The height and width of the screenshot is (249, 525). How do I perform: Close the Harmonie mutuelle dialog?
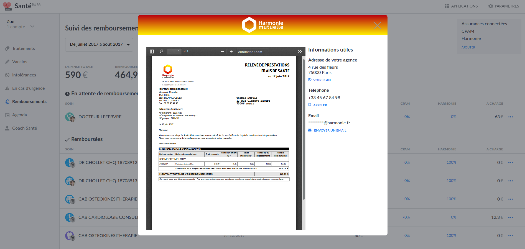[x=377, y=25]
